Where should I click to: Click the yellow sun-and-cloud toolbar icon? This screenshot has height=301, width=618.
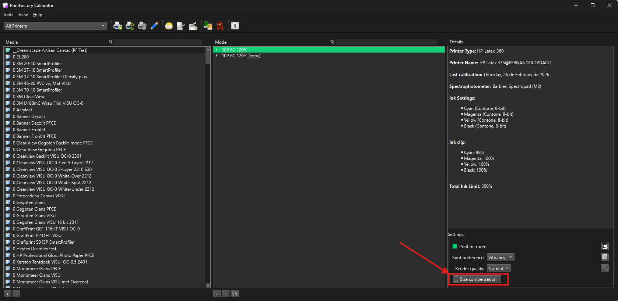pyautogui.click(x=169, y=26)
